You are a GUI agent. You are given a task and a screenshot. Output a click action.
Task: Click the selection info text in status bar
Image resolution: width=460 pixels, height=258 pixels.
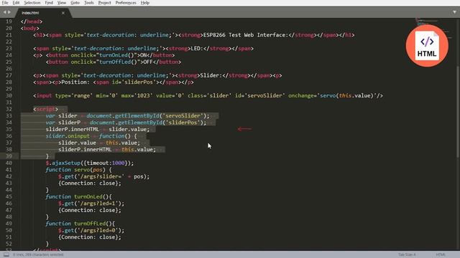click(38, 254)
